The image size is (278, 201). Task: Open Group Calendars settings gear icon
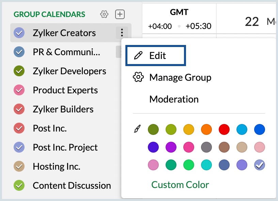coord(104,14)
